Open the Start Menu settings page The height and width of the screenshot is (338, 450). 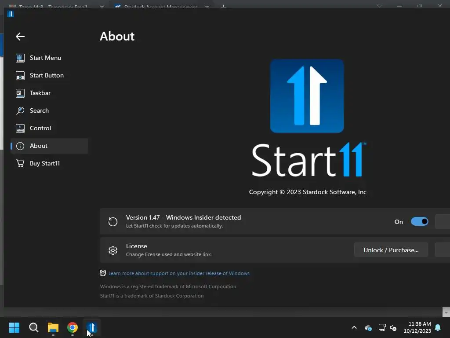[x=49, y=58]
